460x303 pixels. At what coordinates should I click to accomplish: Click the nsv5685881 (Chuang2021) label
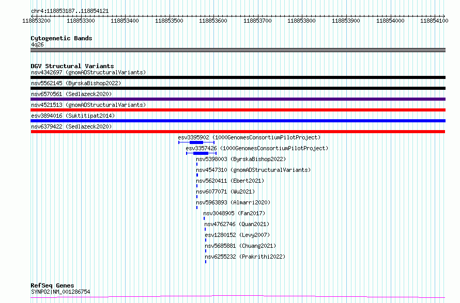pyautogui.click(x=240, y=246)
